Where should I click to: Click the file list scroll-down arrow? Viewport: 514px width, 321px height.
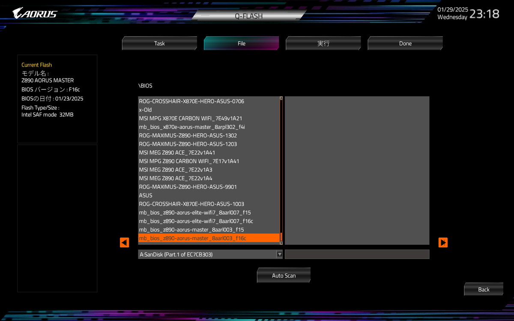(x=281, y=243)
